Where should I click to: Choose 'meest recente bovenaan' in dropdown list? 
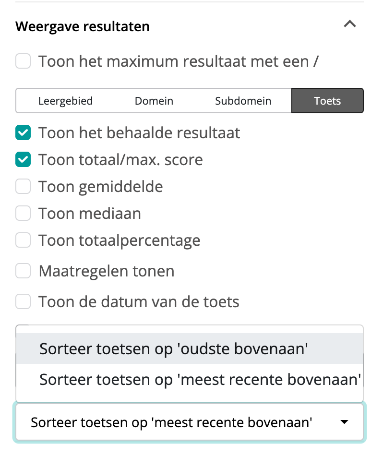[200, 380]
